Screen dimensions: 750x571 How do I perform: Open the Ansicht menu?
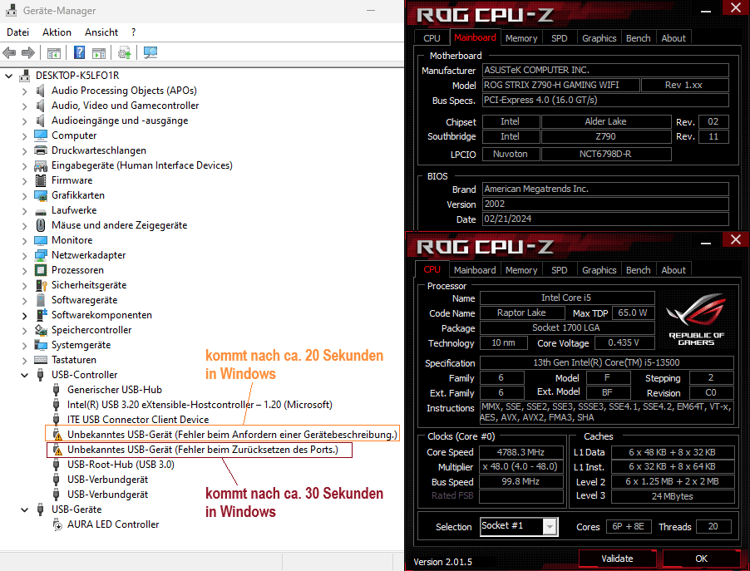[101, 32]
